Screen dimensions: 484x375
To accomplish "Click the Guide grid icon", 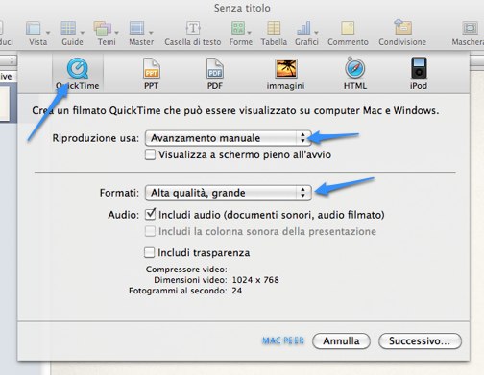I will (68, 28).
